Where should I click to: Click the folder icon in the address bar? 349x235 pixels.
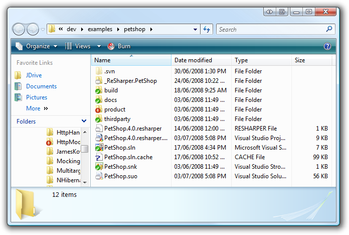click(x=52, y=29)
